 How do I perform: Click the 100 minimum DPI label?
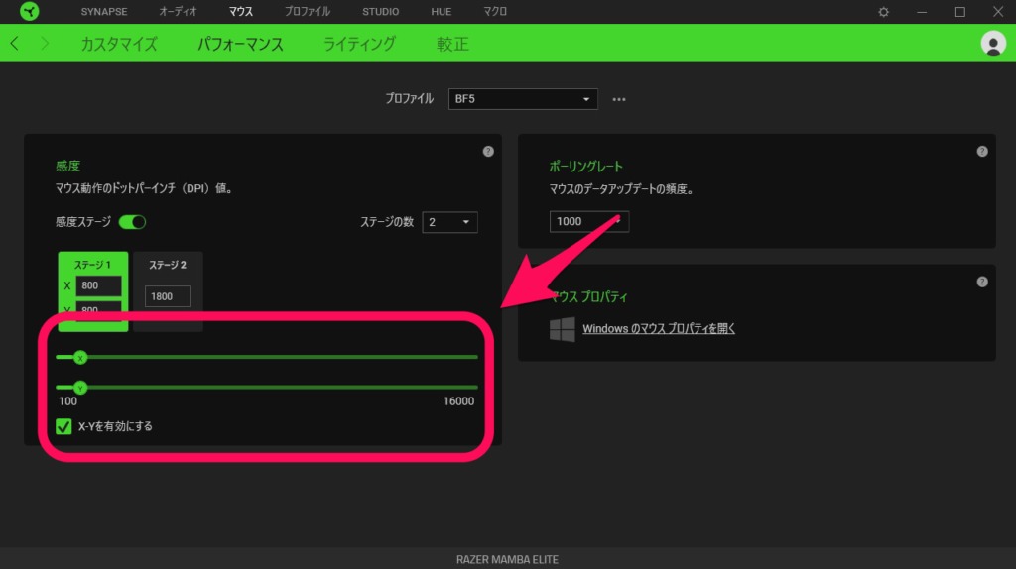pos(68,401)
